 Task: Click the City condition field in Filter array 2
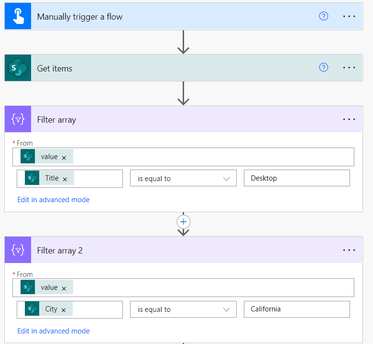[70, 310]
